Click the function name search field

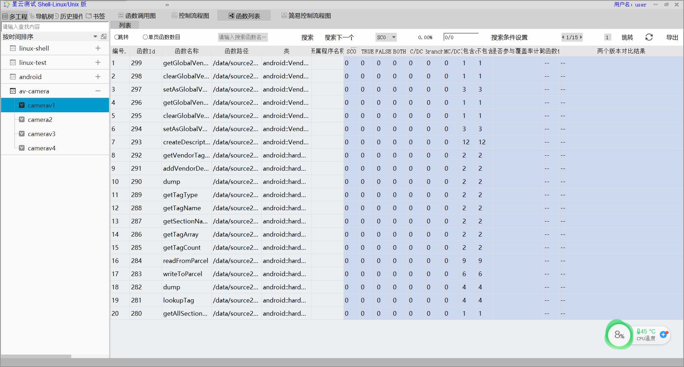[243, 37]
